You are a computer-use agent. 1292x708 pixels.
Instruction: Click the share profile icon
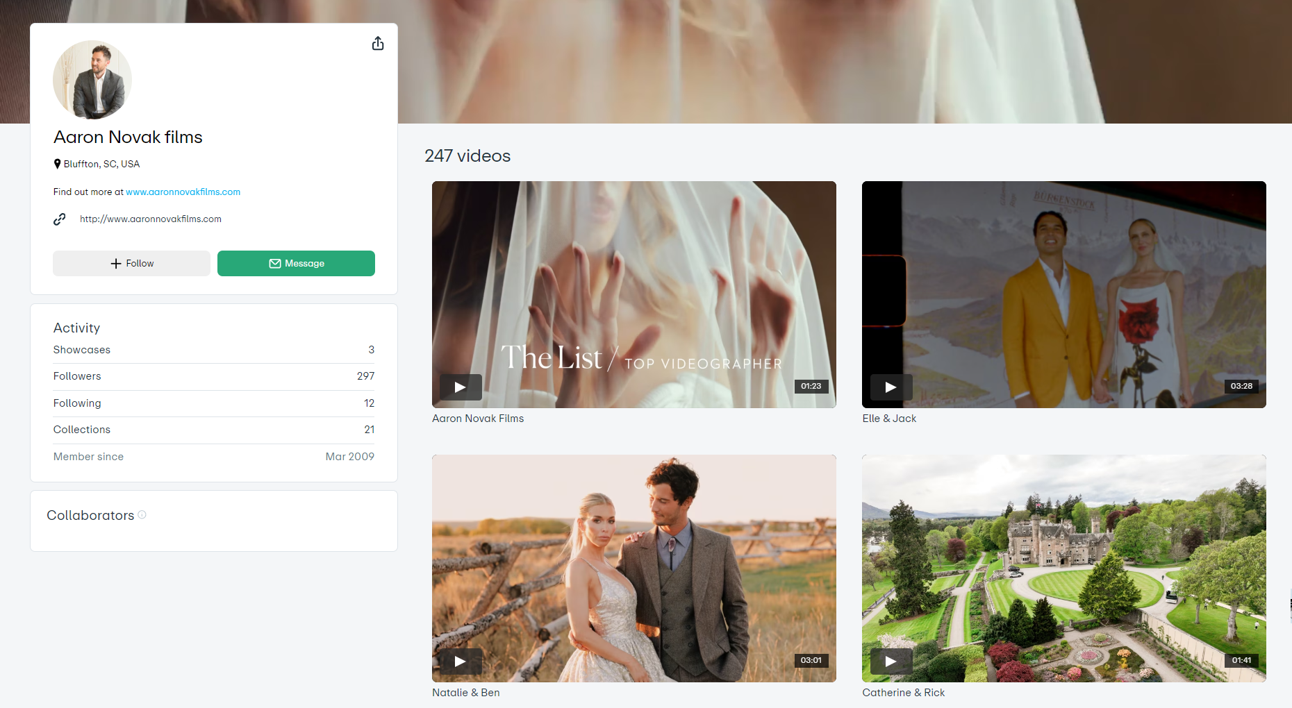coord(377,44)
